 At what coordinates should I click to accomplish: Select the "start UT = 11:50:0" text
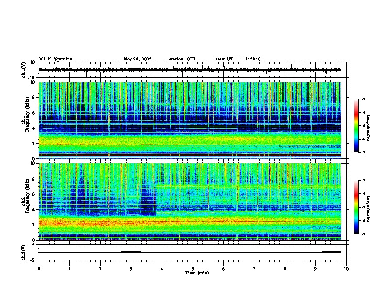(238, 59)
